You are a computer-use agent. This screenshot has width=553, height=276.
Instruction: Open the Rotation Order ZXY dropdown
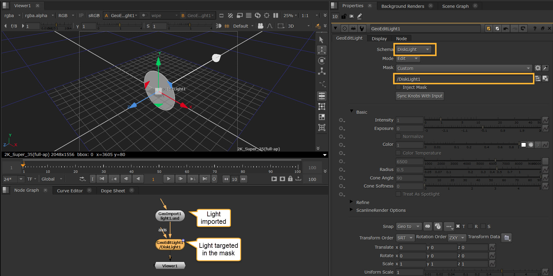click(457, 238)
